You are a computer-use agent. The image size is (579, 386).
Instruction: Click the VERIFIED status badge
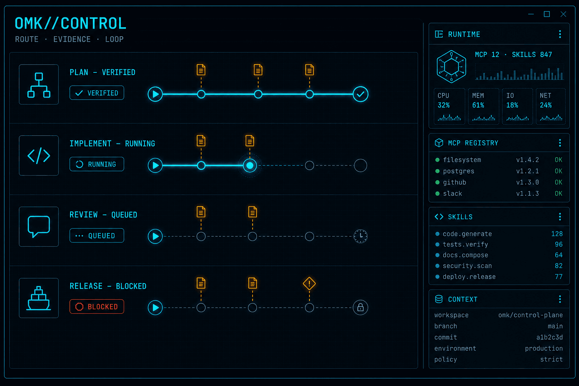(97, 93)
